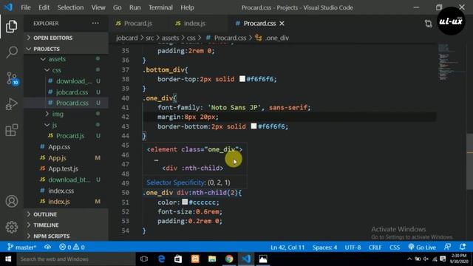Open Microsoft Store from taskbar
Screen dimensions: 473x266
(178, 259)
